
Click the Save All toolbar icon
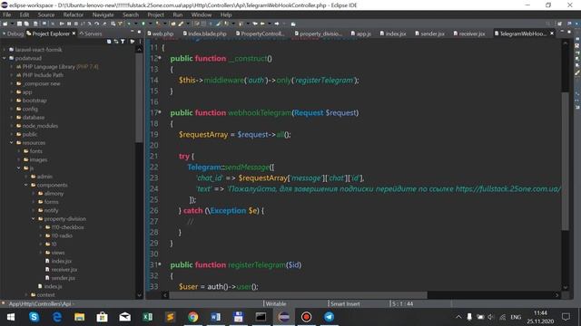[26, 24]
